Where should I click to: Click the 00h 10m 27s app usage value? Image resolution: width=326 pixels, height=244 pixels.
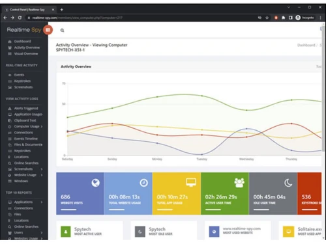pos(172,197)
